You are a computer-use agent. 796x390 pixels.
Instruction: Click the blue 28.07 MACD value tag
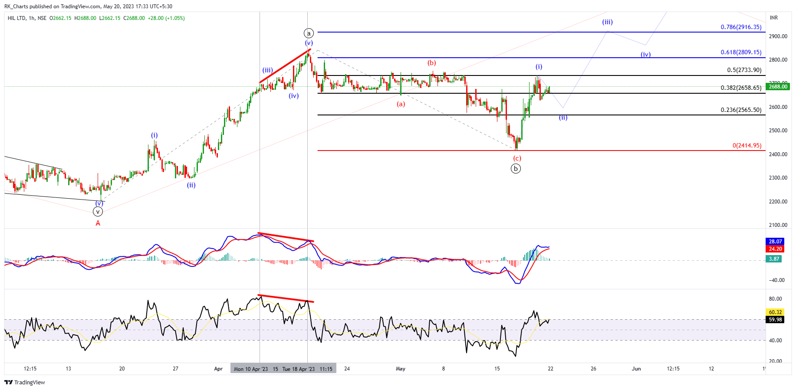point(775,242)
